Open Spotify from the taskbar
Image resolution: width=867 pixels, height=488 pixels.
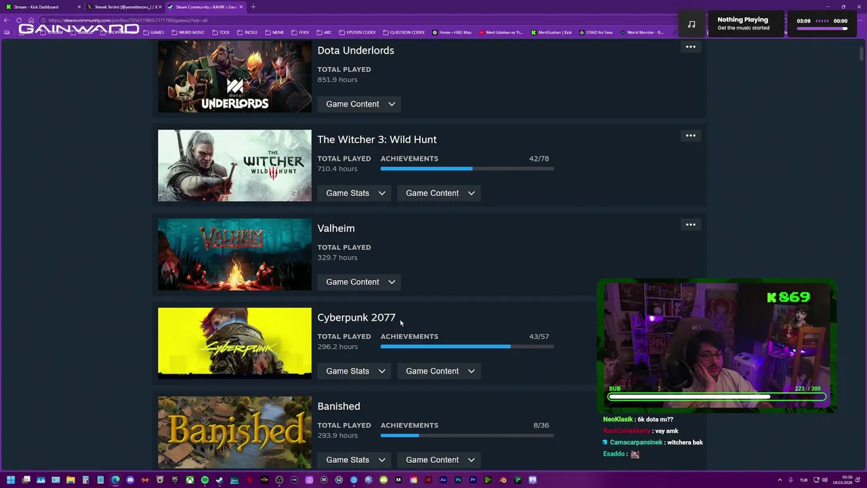(205, 480)
